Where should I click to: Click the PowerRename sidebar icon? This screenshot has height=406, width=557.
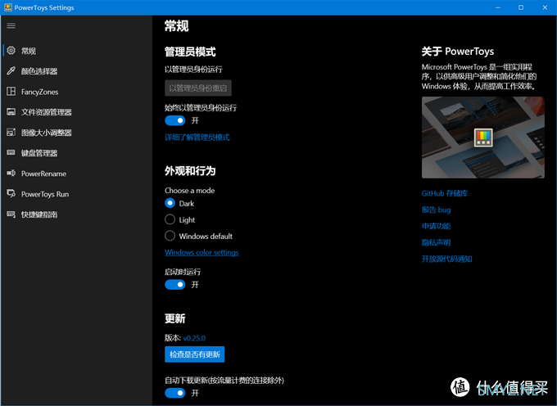(11, 174)
